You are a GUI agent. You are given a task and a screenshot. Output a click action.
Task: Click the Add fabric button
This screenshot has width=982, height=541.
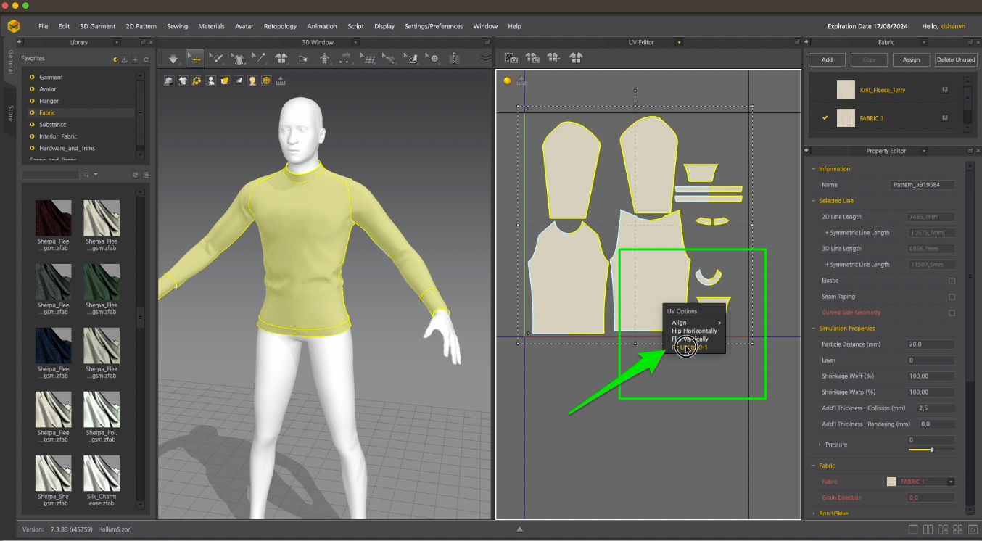827,59
